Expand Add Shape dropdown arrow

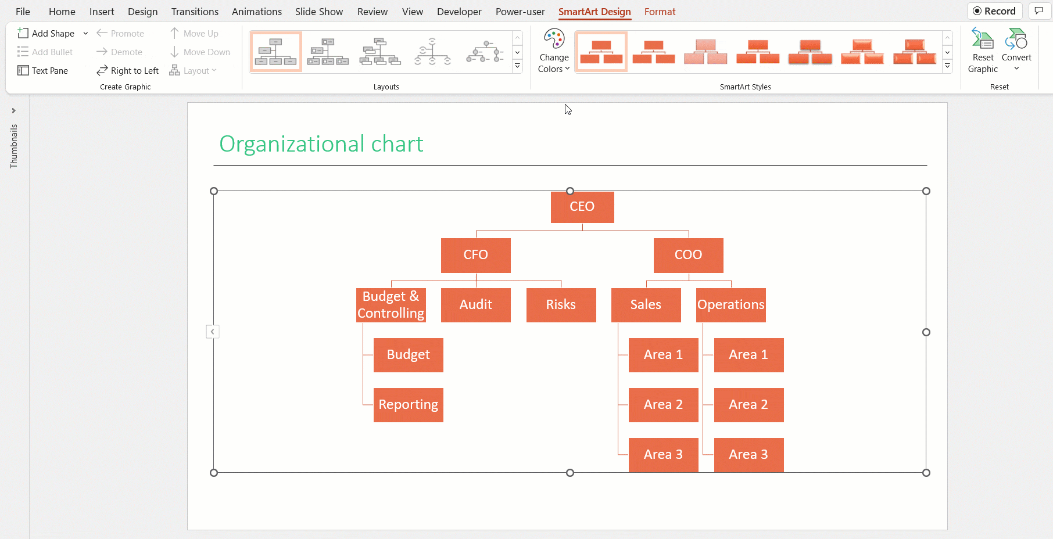coord(85,33)
